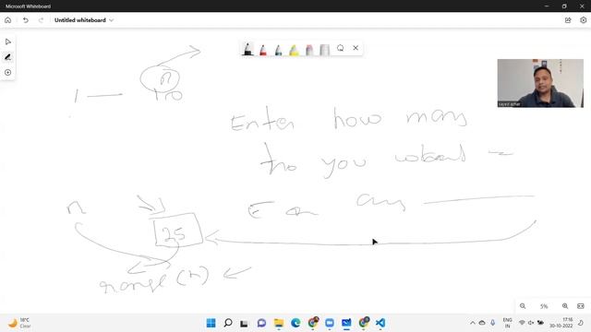Undo the last stroke
This screenshot has width=591, height=332.
pos(26,20)
